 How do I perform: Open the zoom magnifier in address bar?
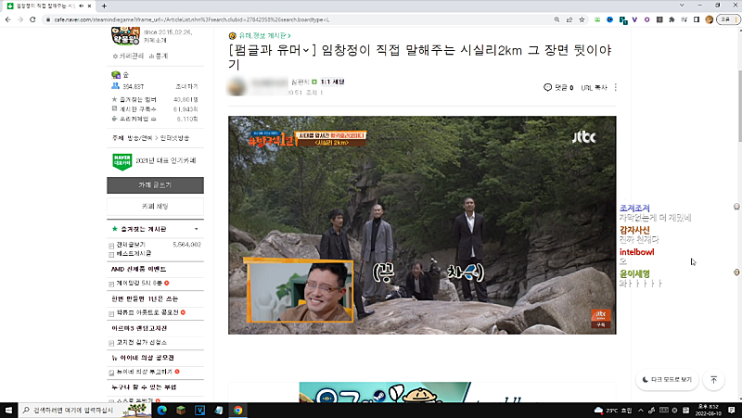pyautogui.click(x=557, y=19)
